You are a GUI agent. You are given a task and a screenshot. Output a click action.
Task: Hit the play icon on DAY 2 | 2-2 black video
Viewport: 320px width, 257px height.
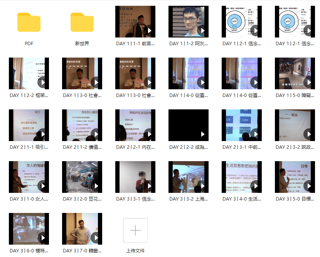point(202,134)
